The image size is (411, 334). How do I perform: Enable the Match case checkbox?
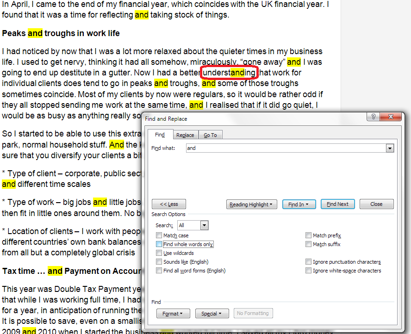pyautogui.click(x=159, y=235)
